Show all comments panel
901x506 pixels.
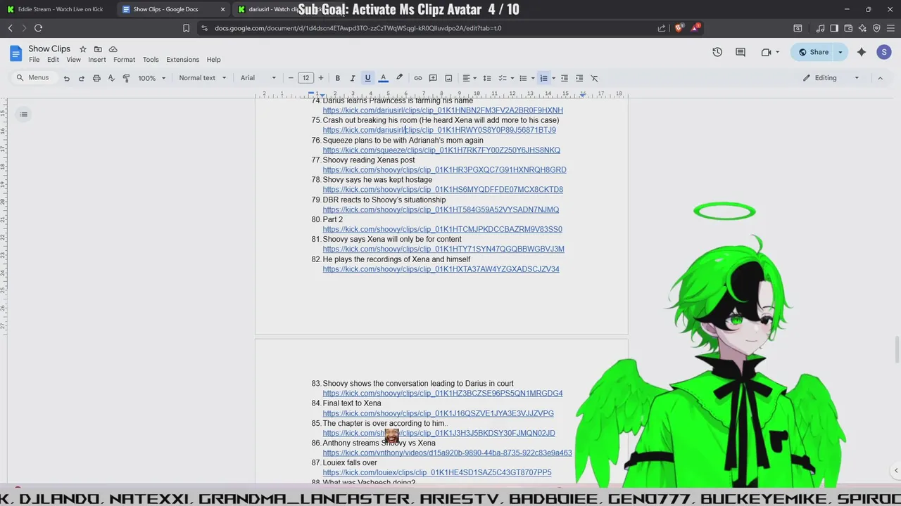click(741, 52)
